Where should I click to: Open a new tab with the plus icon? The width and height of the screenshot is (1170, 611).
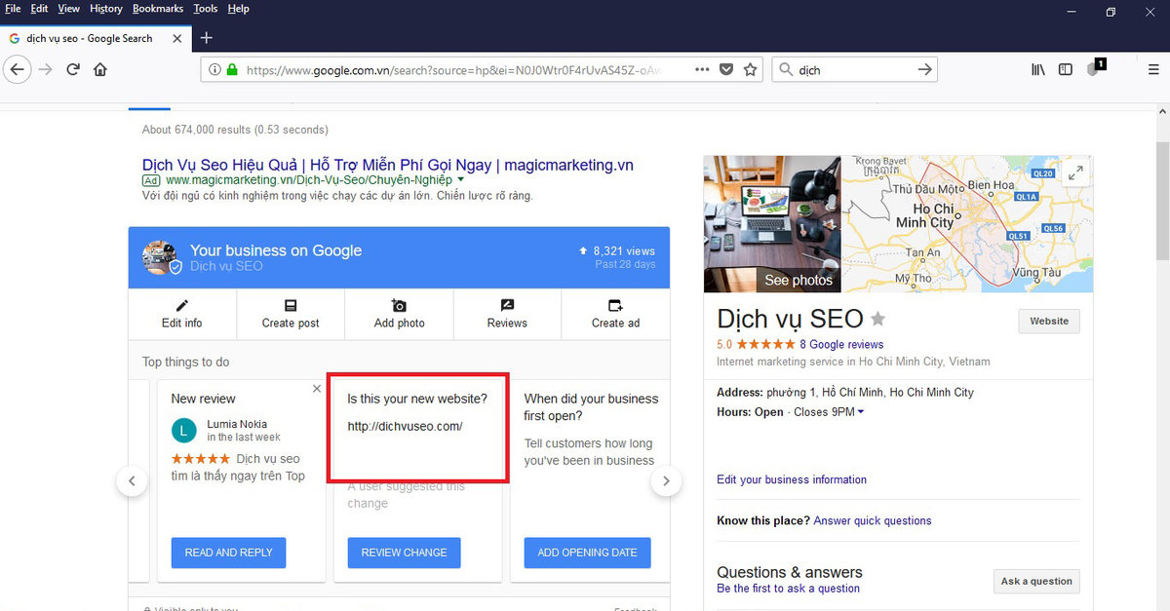[x=206, y=38]
